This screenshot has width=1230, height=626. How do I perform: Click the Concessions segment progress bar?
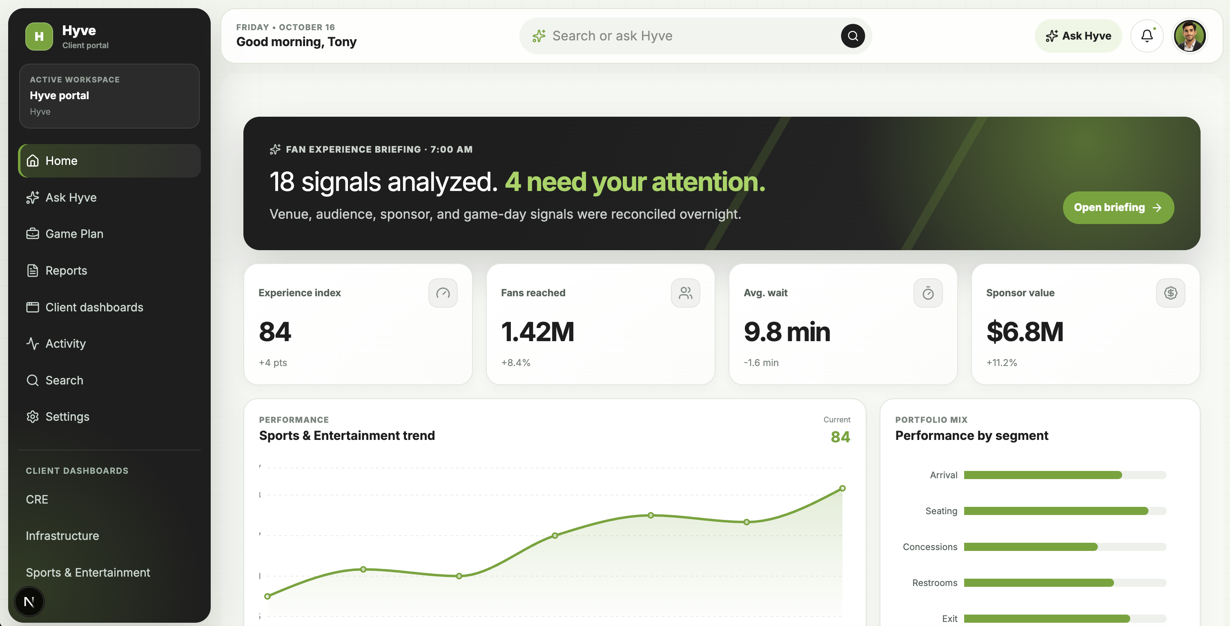[1065, 547]
